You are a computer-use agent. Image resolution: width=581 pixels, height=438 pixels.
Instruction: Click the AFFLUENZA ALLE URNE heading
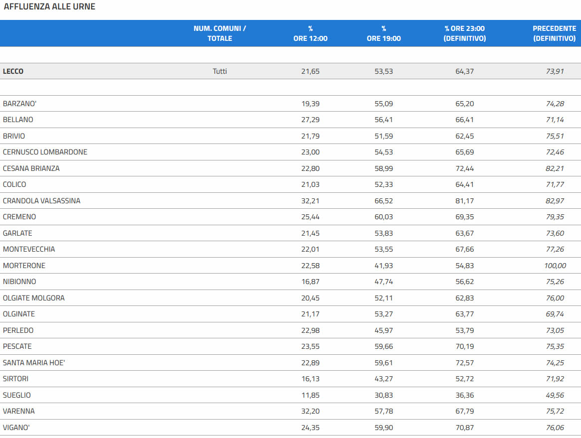pyautogui.click(x=49, y=6)
